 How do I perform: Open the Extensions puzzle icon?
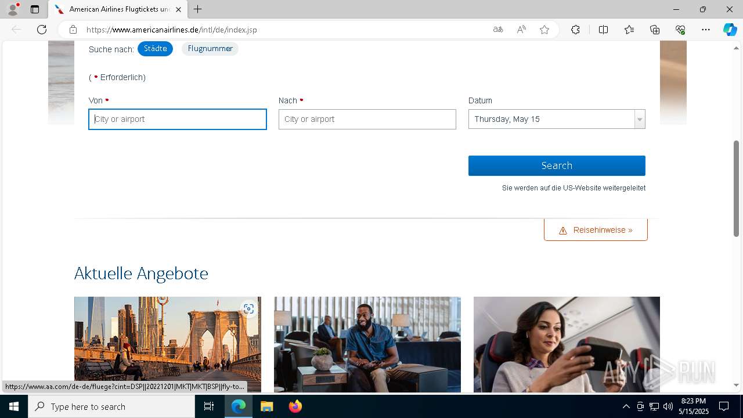pos(575,30)
